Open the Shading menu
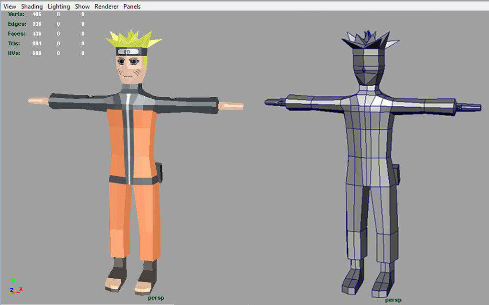Viewport: 489px width, 305px height. click(x=32, y=6)
